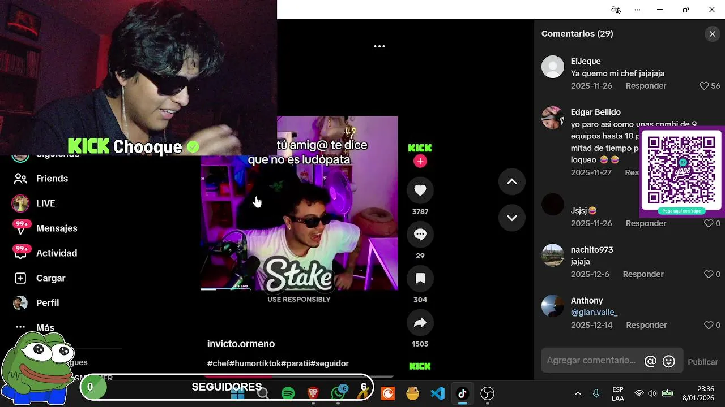Click the Agregar comentario input field

(x=592, y=361)
